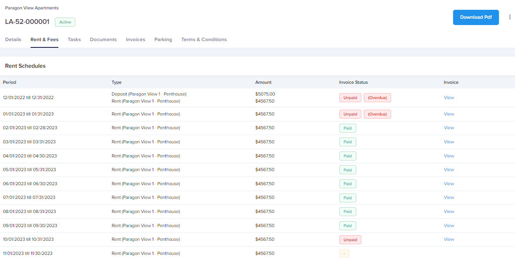515x258 pixels.
Task: Switch to the Details tab
Action: (13, 40)
